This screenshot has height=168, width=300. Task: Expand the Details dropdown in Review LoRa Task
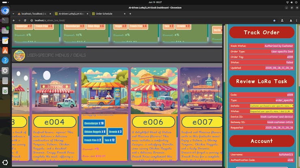coord(272,105)
